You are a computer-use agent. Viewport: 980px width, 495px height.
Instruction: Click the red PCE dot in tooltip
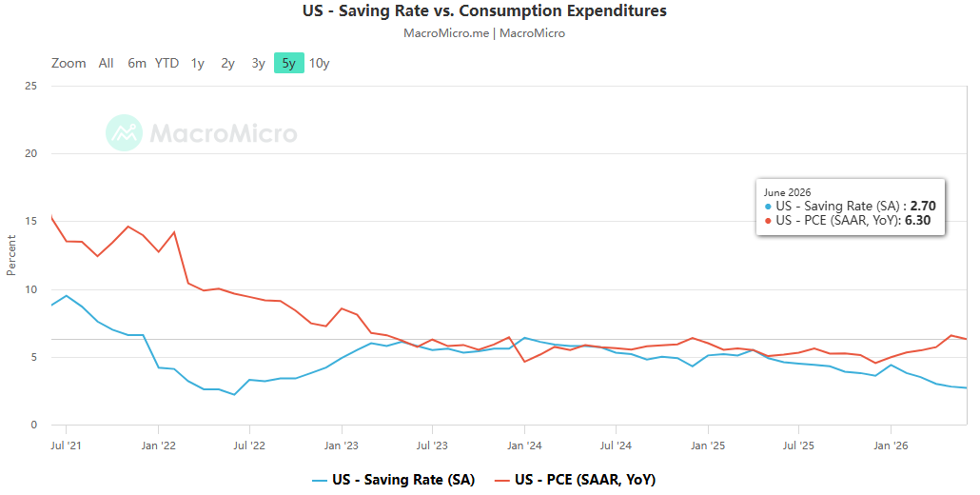[x=768, y=221]
